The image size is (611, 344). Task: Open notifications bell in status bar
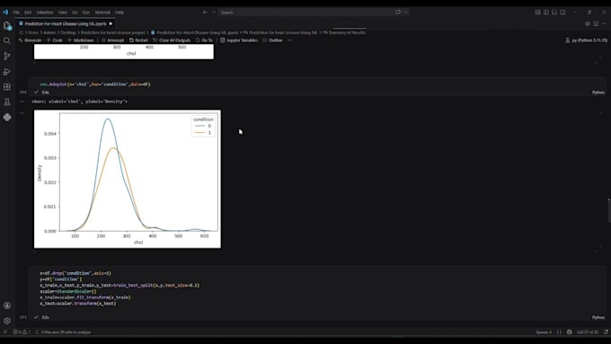tap(606, 332)
